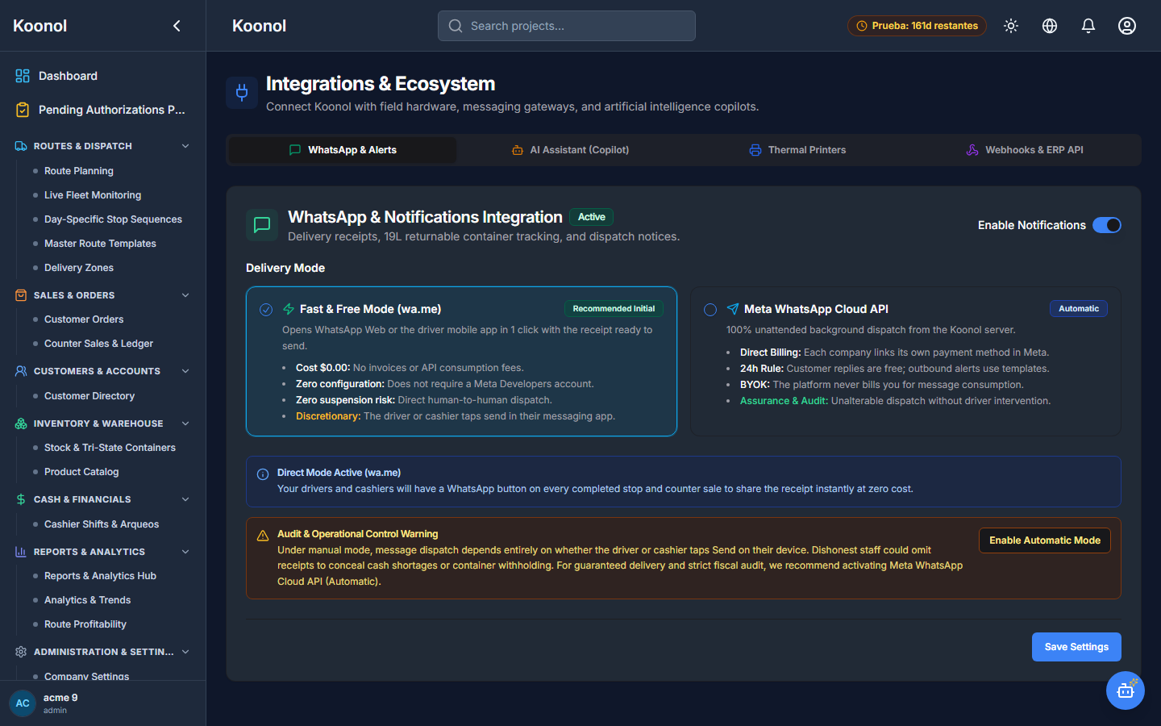The image size is (1161, 726).
Task: Open the Webhooks & ERP API tab
Action: point(1025,150)
